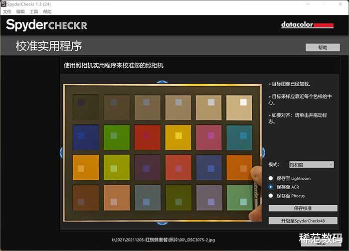Click the red patch sample marker, second row

146,135
